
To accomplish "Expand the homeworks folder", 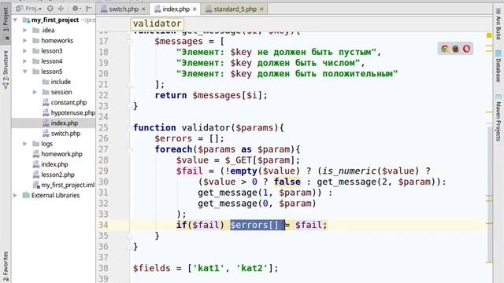I will tap(24, 40).
